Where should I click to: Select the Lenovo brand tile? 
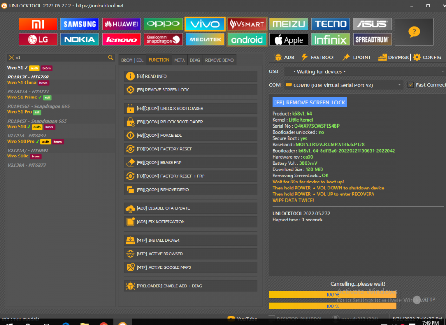click(x=121, y=39)
